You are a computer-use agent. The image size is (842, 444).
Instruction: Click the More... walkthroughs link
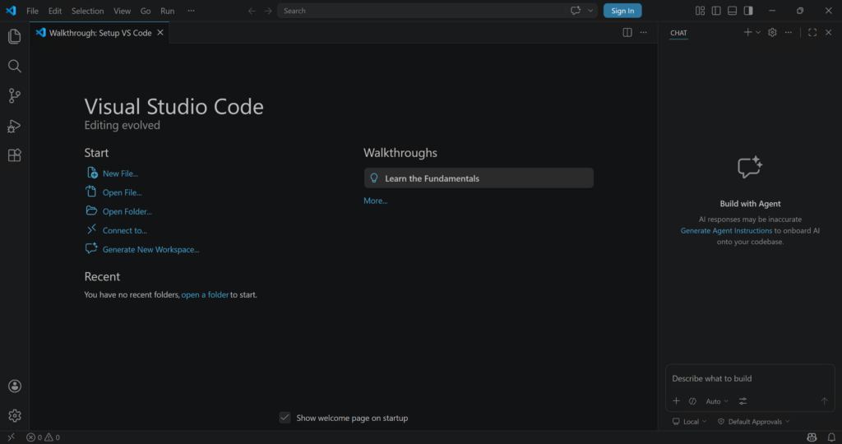pos(375,201)
